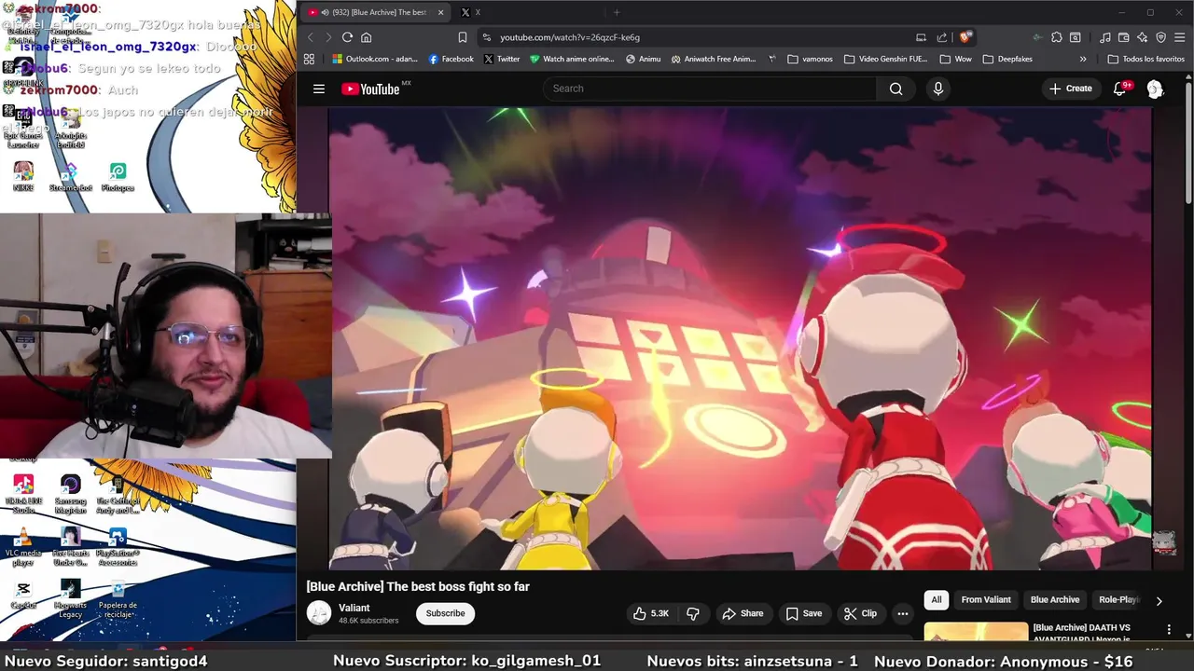The image size is (1194, 671).
Task: Open the Brave wallet icon
Action: [1124, 37]
